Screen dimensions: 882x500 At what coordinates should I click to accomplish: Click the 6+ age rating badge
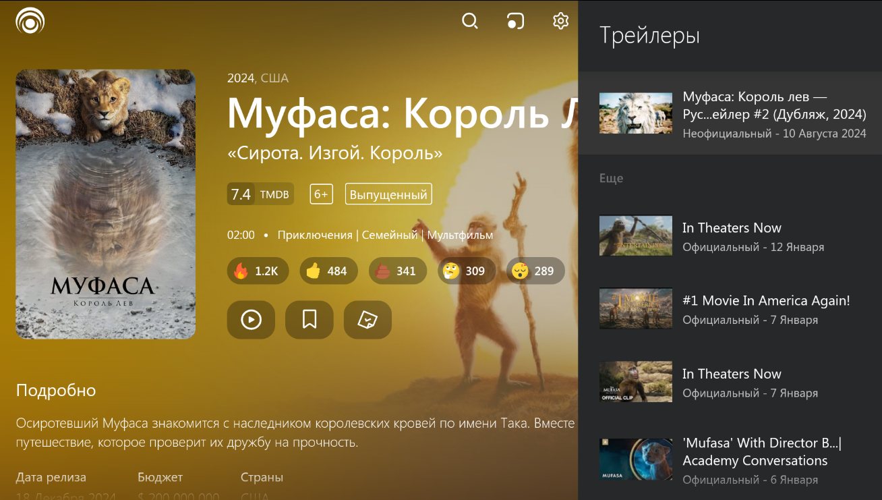[x=322, y=194]
